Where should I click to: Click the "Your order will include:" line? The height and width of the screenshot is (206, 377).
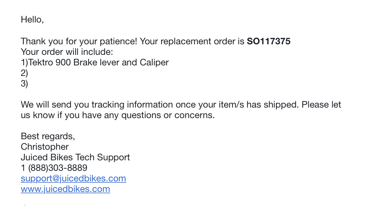(x=66, y=52)
